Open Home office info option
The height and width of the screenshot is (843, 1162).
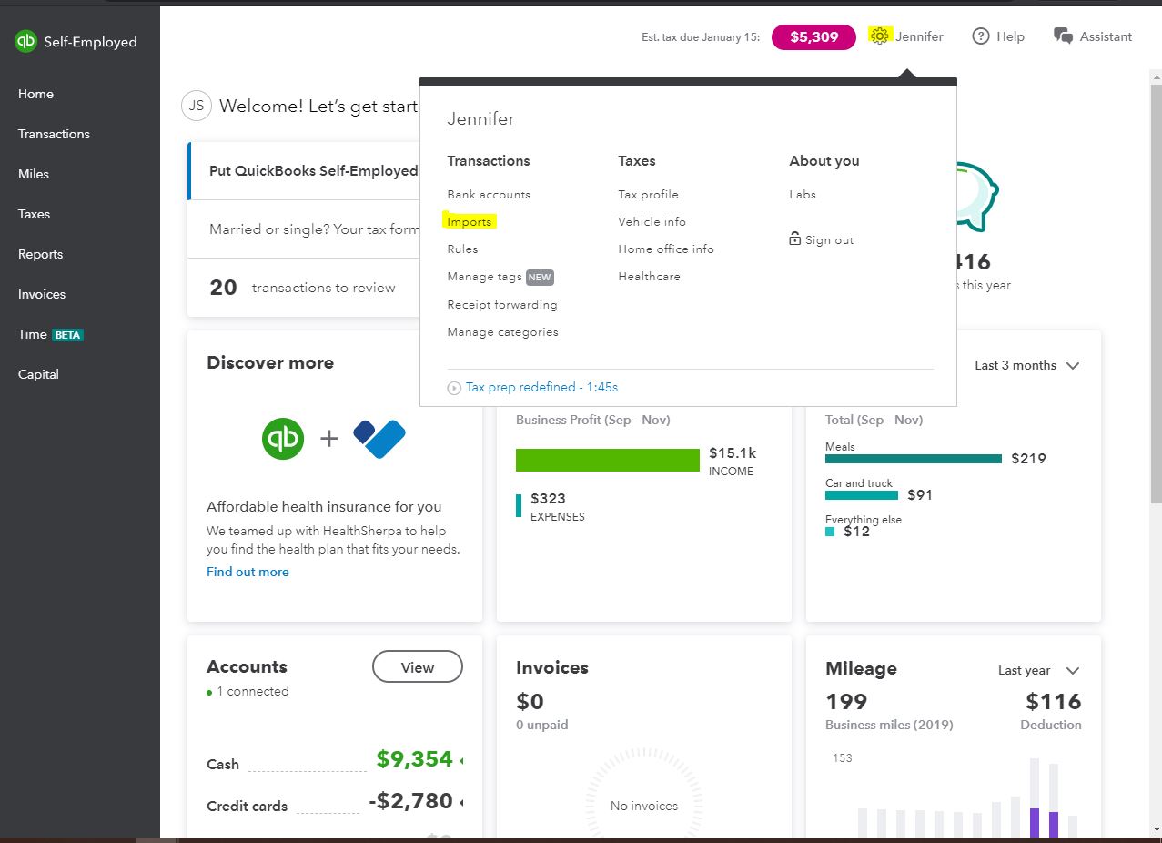[x=666, y=249]
